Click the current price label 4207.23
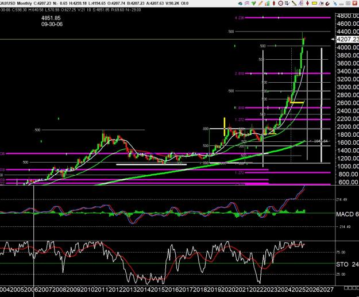359x297 pixels. [348, 40]
